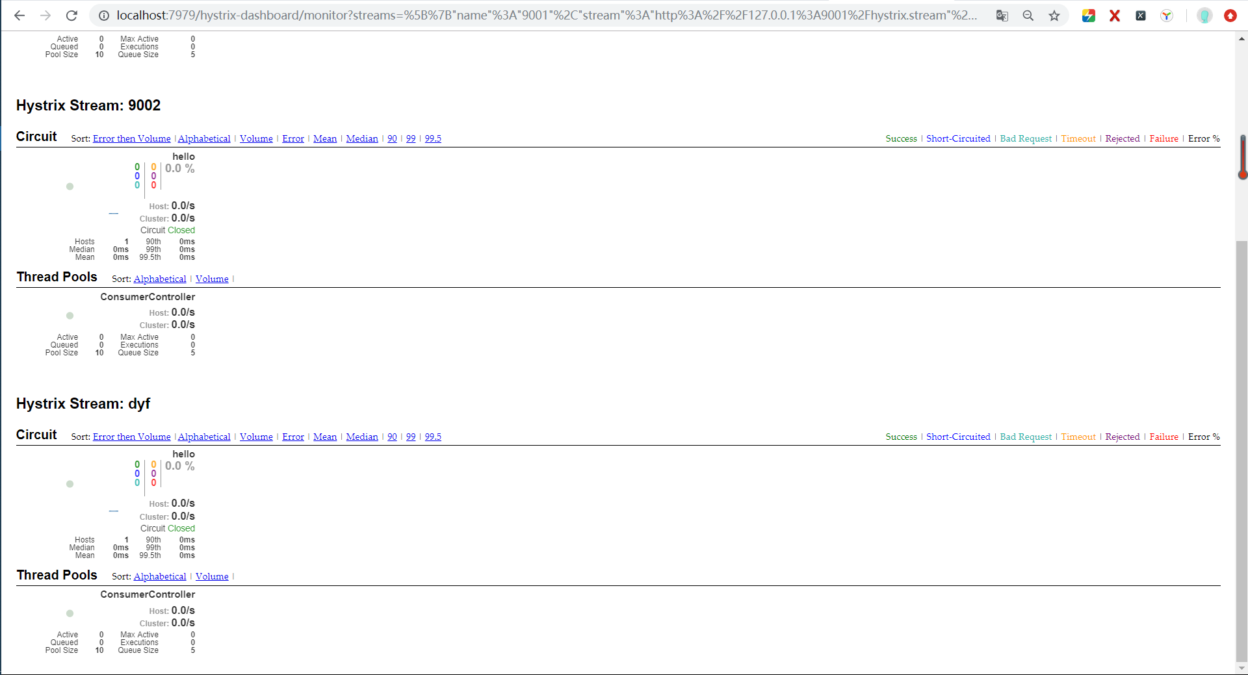This screenshot has height=675, width=1248.
Task: Sort 9002 circuits by Alphabetical
Action: (x=204, y=138)
